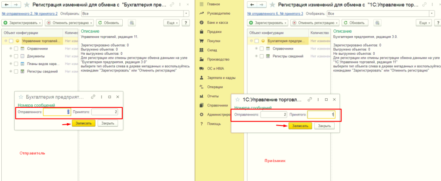Link icon in Бухгалтерия предприятия dialog
441x181 pixels.
(93, 97)
